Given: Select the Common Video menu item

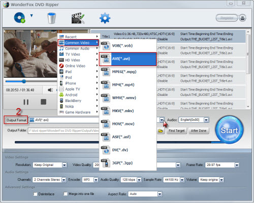Looking at the screenshot, I should click(x=78, y=43).
